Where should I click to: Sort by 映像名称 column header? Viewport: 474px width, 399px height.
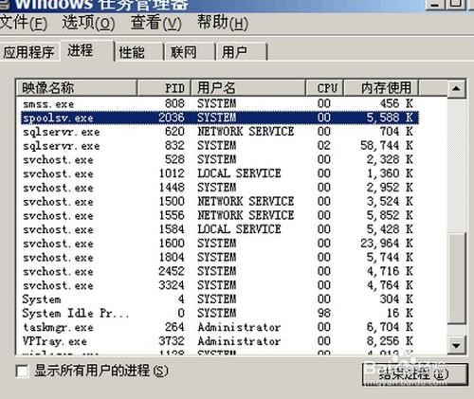tap(77, 87)
